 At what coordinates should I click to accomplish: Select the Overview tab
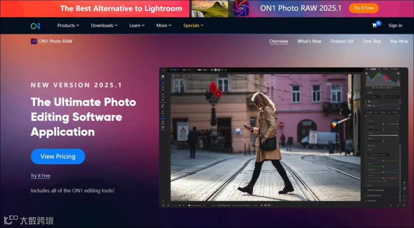point(279,41)
